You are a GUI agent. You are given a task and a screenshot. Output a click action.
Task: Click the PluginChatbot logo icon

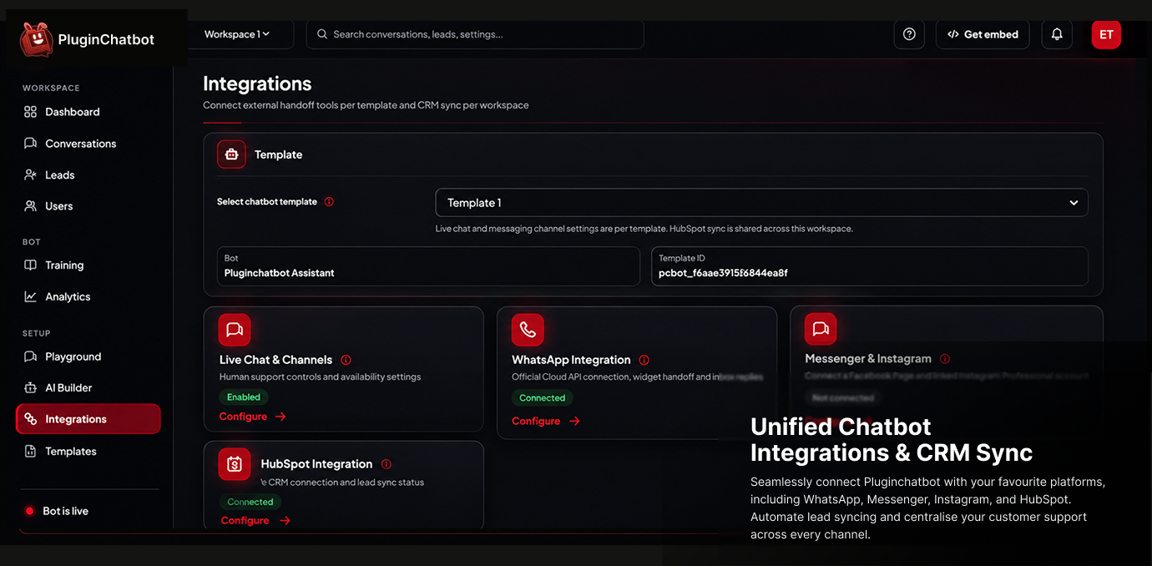pyautogui.click(x=36, y=38)
